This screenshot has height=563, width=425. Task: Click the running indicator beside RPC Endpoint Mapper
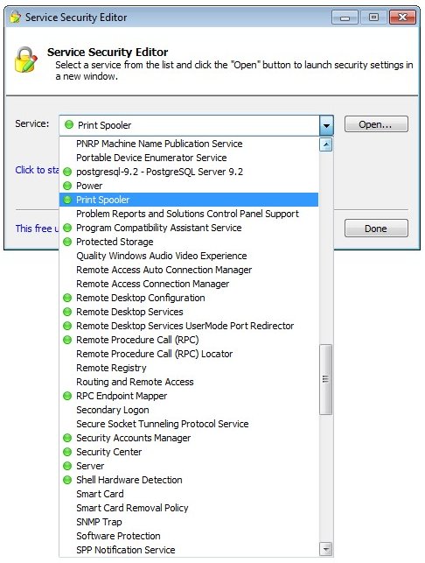click(x=67, y=396)
